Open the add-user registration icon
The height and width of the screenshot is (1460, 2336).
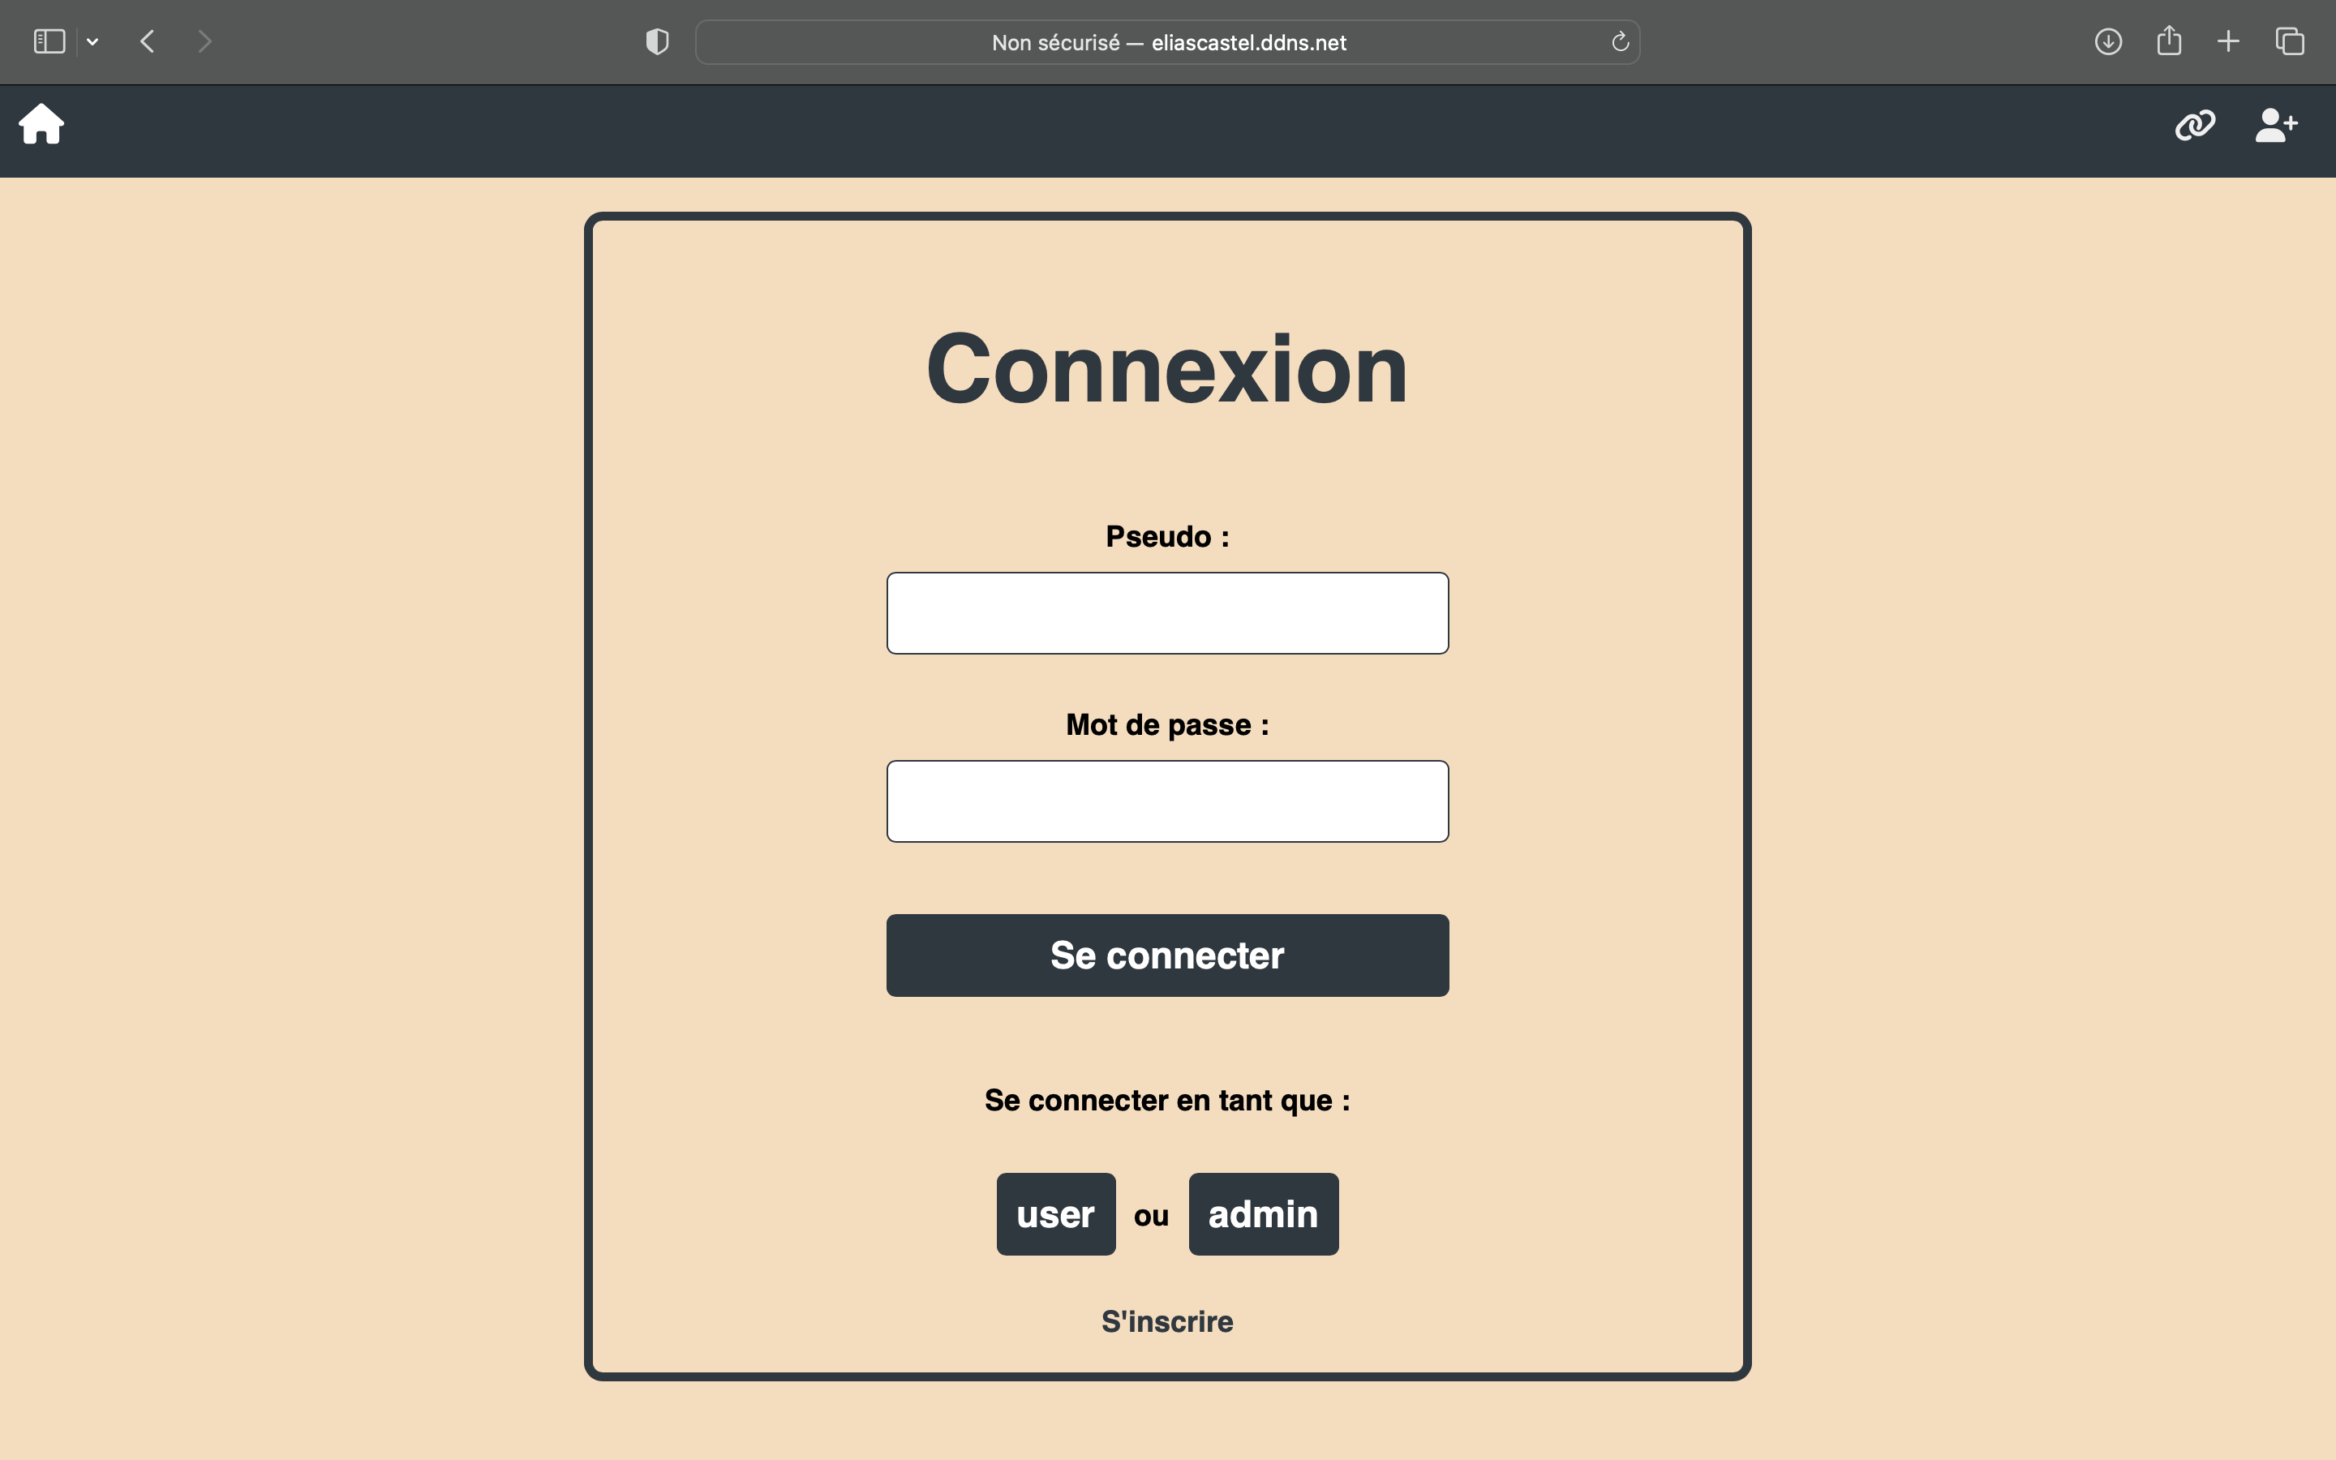(x=2276, y=126)
